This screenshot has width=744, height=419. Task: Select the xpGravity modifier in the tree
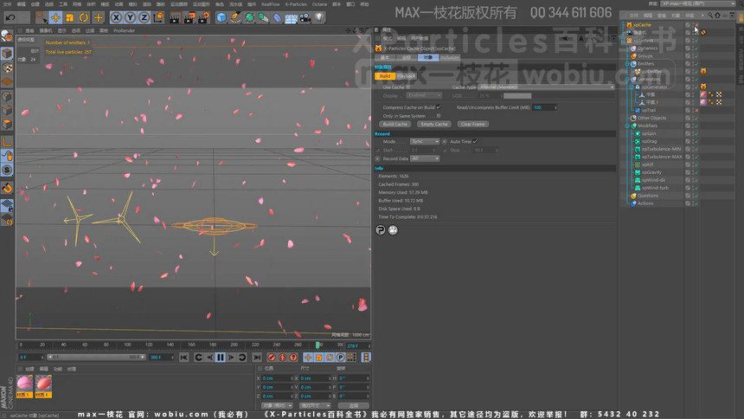click(x=651, y=172)
